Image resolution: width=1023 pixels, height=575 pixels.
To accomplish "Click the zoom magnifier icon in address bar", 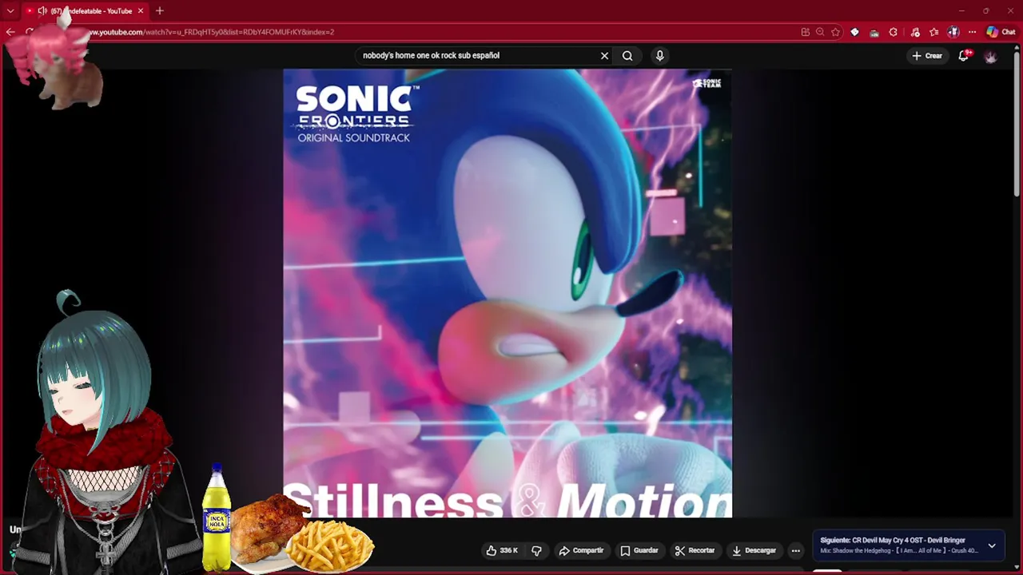I will click(x=820, y=32).
